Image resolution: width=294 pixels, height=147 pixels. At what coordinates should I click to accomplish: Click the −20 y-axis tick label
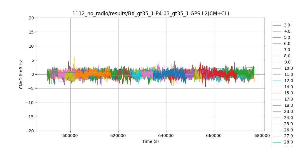[x=30, y=131]
